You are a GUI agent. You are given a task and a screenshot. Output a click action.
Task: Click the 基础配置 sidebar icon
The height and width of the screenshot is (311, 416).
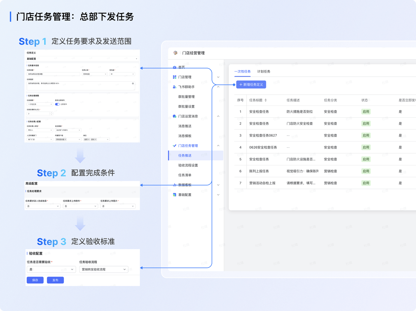175,195
